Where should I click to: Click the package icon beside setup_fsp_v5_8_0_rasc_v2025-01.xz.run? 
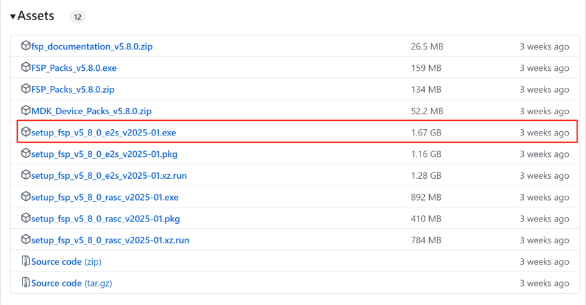pyautogui.click(x=26, y=239)
